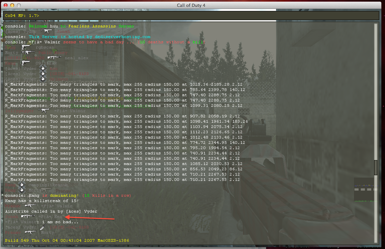Click the rifle icon beside neal_alex
The width and height of the screenshot is (385, 249).
(x=54, y=58)
